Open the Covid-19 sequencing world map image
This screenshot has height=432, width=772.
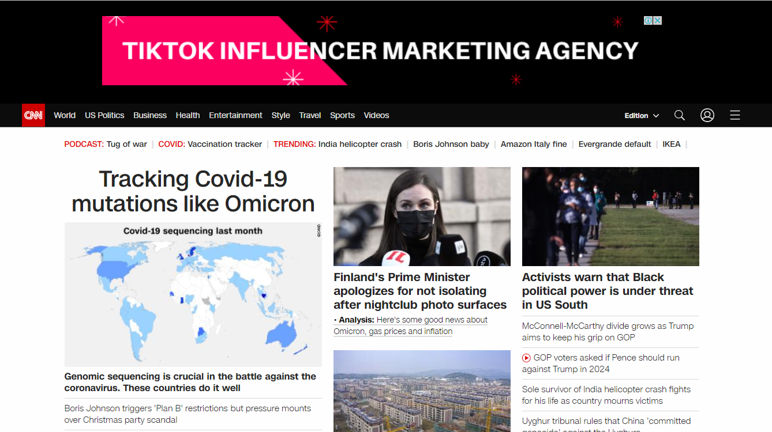click(x=193, y=294)
